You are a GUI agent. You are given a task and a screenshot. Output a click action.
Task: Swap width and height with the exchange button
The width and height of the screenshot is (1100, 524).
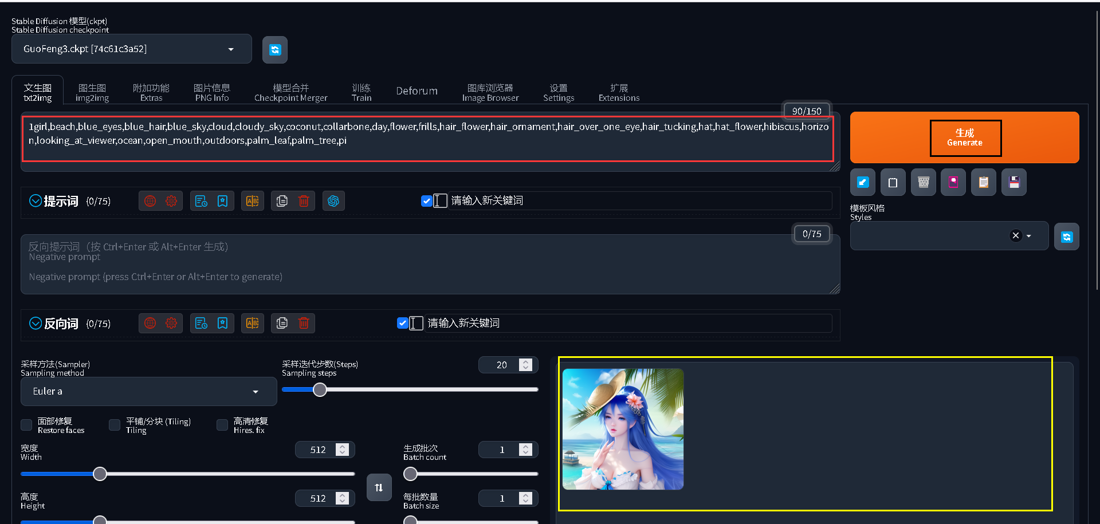[379, 487]
